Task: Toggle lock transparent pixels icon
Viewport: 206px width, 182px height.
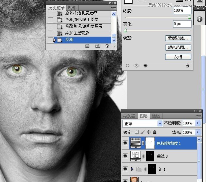Action: click(x=137, y=132)
